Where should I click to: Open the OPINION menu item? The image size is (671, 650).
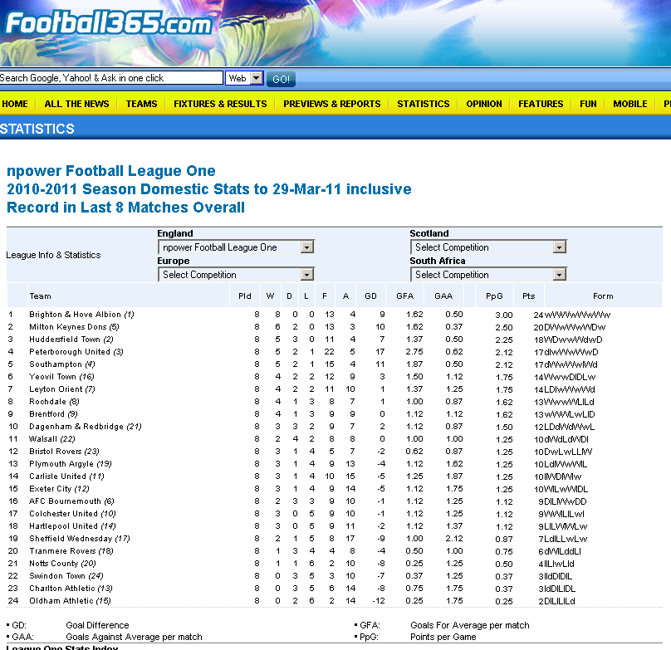484,104
